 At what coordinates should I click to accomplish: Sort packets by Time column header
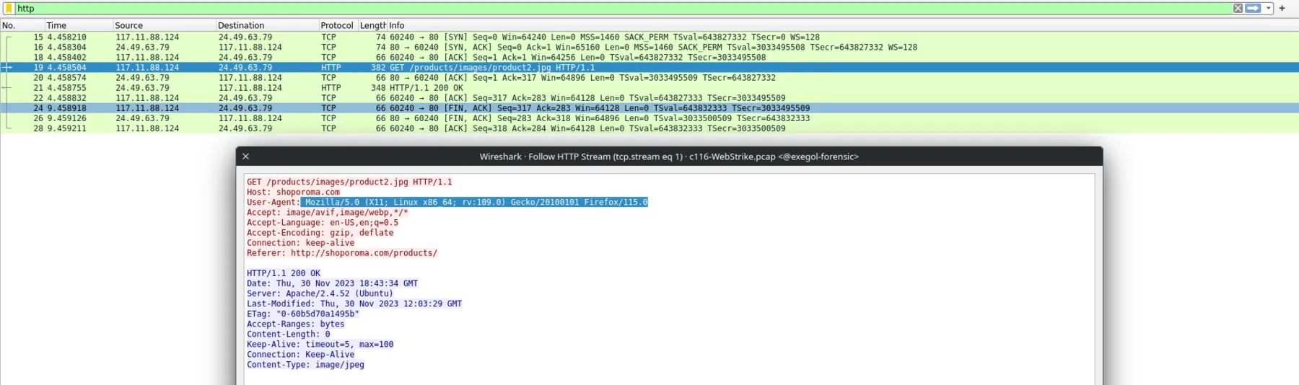[x=79, y=25]
